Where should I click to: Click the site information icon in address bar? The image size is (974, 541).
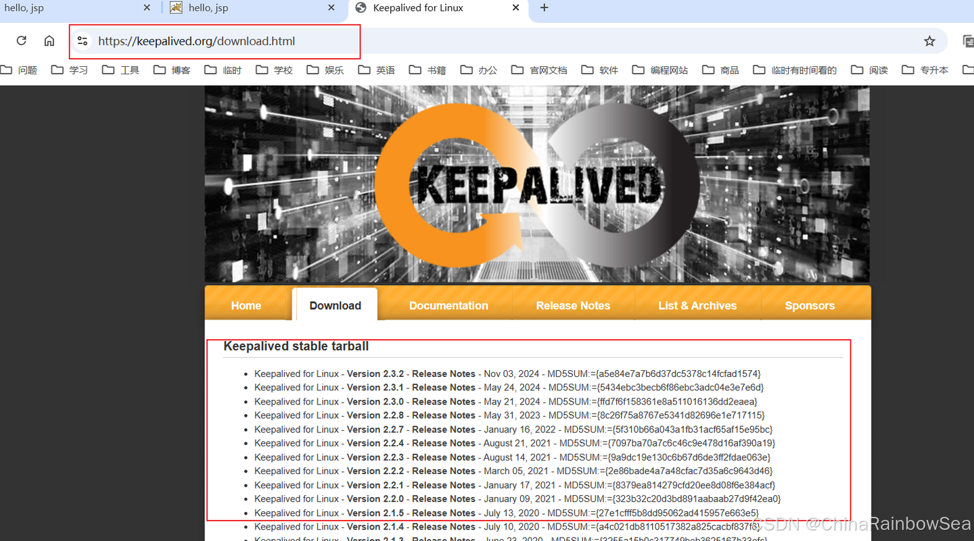[x=82, y=41]
